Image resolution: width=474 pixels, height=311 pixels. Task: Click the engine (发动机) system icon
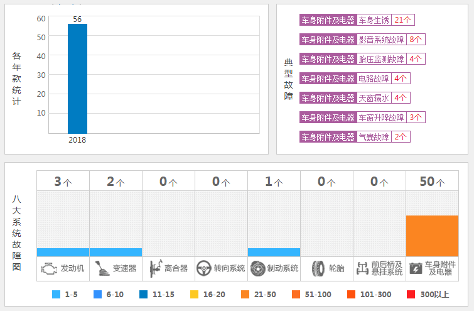click(48, 269)
